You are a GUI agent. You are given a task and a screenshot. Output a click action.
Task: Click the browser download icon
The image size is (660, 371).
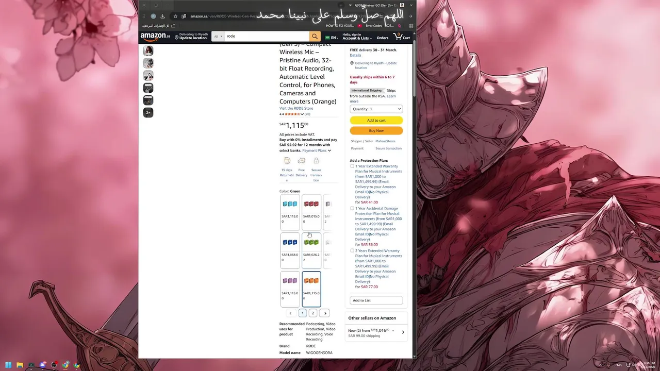(162, 16)
